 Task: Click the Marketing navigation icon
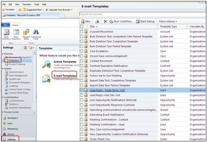tap(4, 129)
